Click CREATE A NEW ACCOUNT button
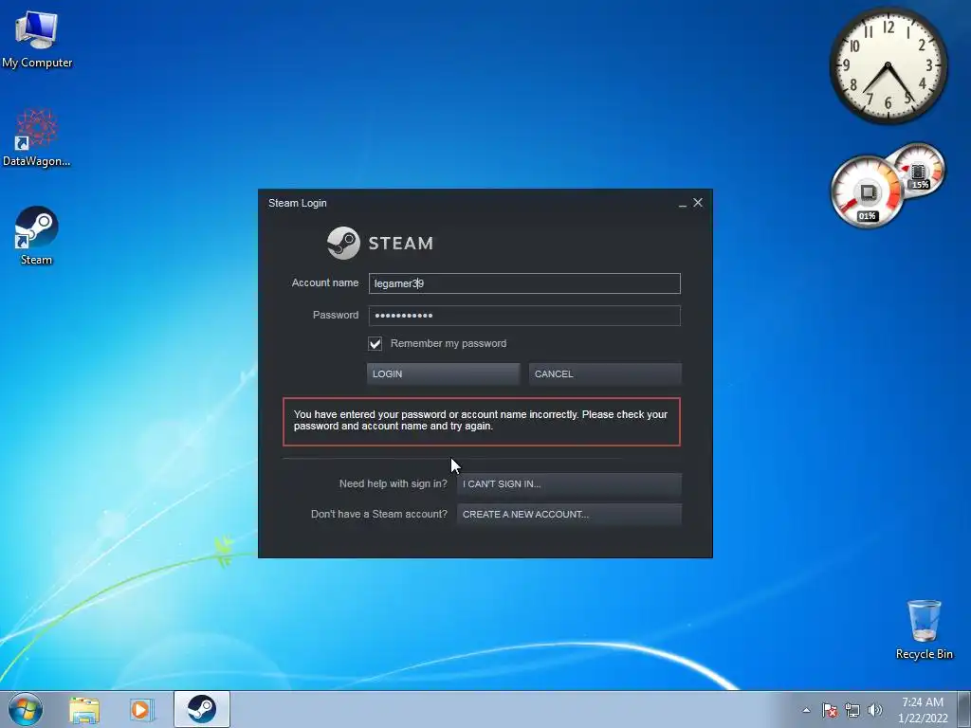The image size is (971, 728). pyautogui.click(x=569, y=515)
